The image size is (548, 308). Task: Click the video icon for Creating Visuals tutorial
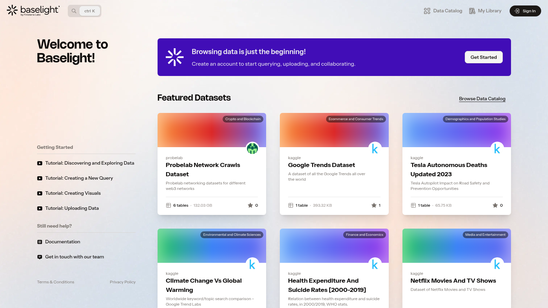40,193
